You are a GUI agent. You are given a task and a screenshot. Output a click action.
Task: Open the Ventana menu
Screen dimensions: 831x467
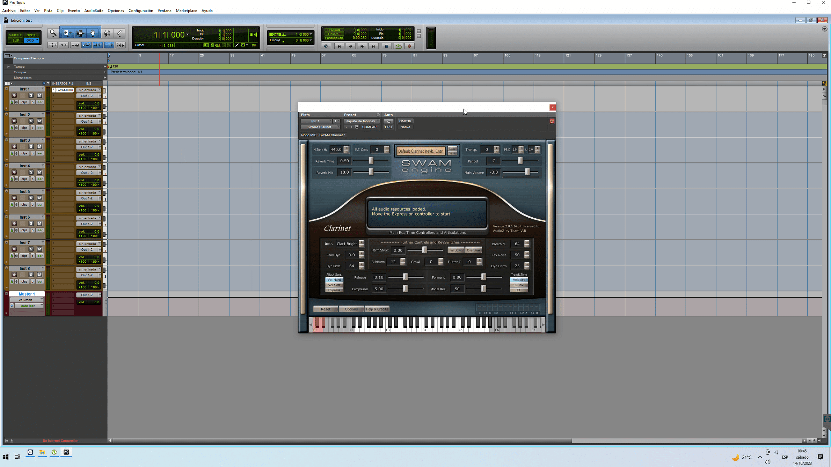tap(164, 10)
